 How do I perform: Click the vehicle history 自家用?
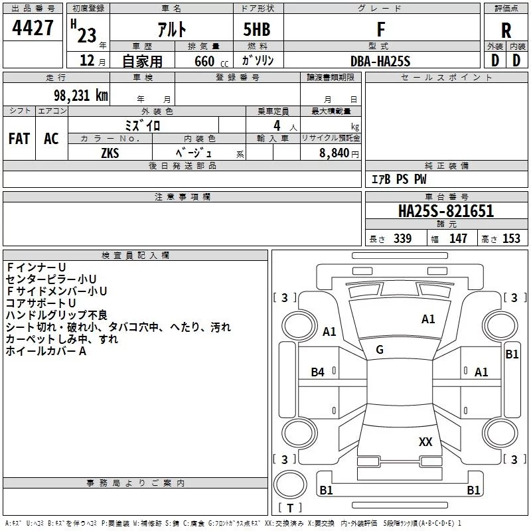142,61
